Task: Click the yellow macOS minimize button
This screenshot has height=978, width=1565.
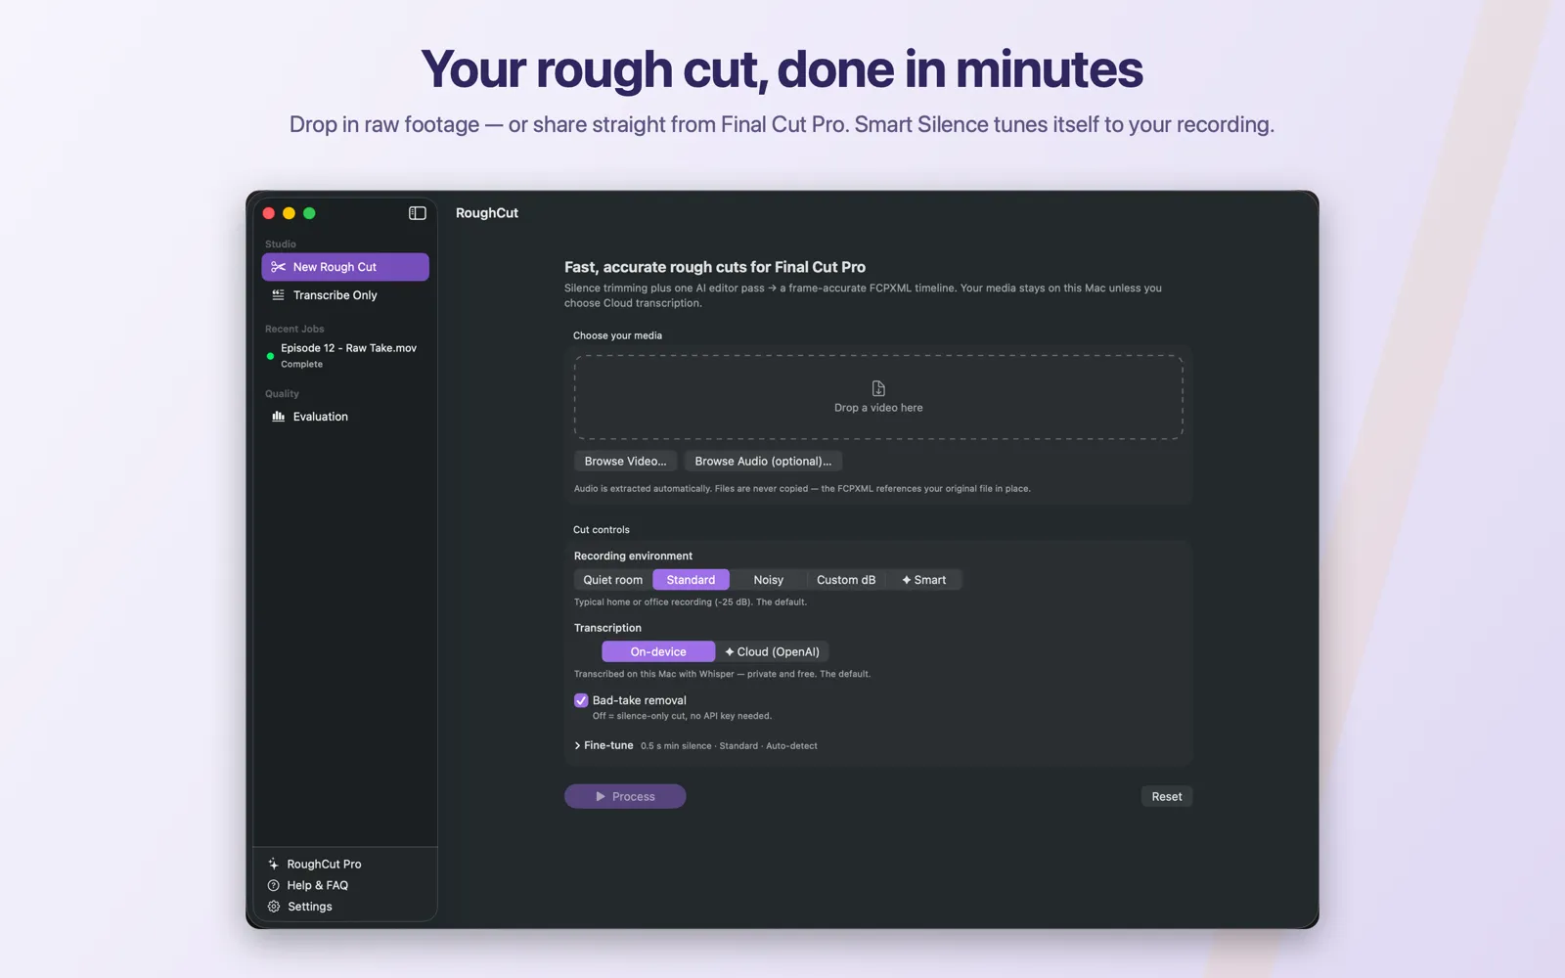Action: [289, 213]
